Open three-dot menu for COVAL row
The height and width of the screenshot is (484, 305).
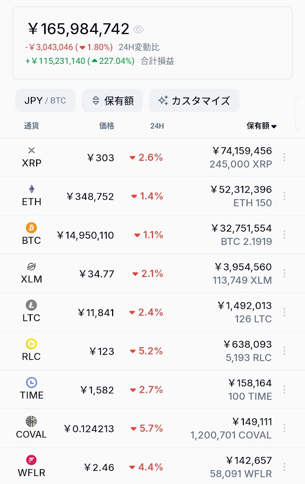pyautogui.click(x=284, y=428)
